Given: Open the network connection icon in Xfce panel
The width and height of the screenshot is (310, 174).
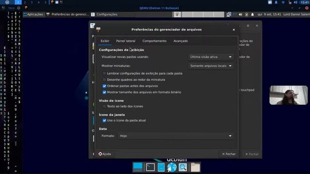Looking at the screenshot, I should (229, 14).
